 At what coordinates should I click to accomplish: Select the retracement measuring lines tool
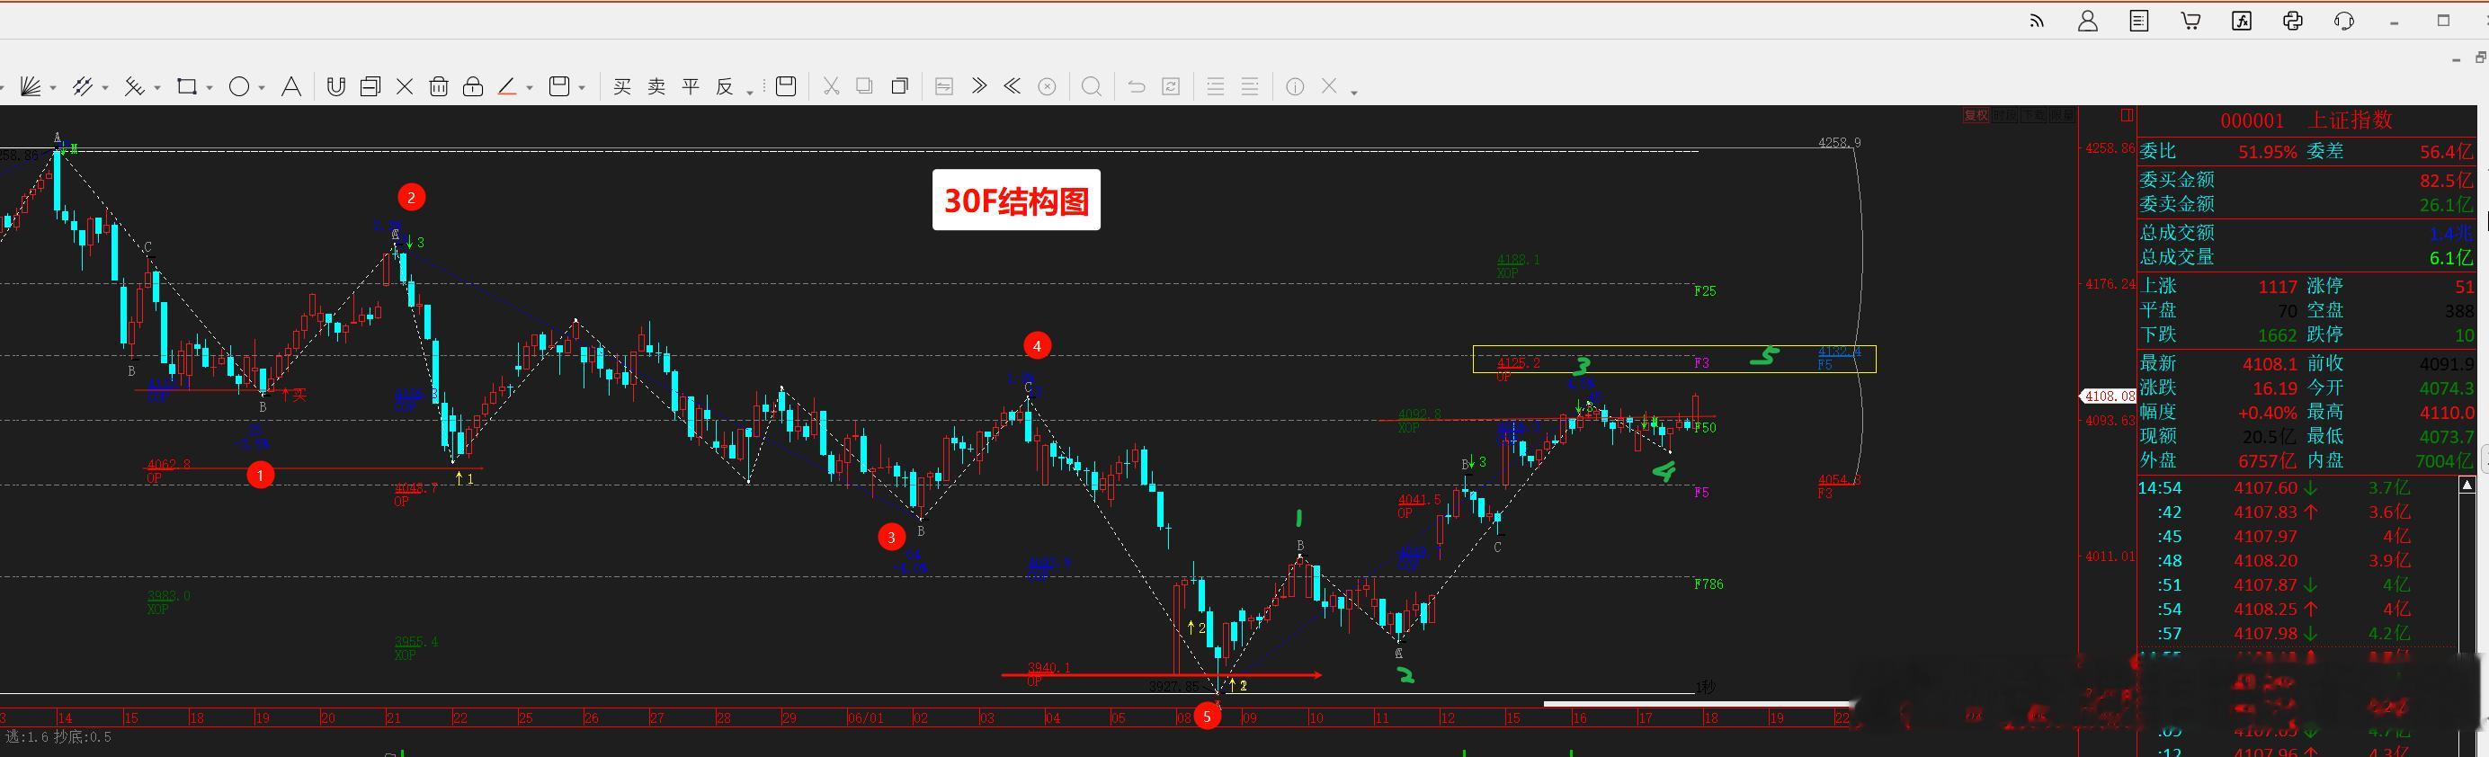(134, 87)
